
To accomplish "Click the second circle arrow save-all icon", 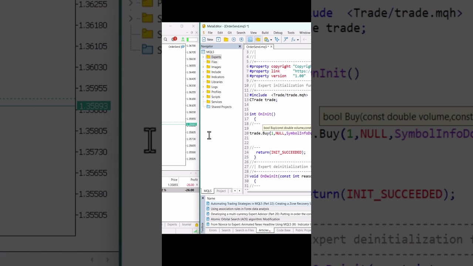I will coord(241,40).
